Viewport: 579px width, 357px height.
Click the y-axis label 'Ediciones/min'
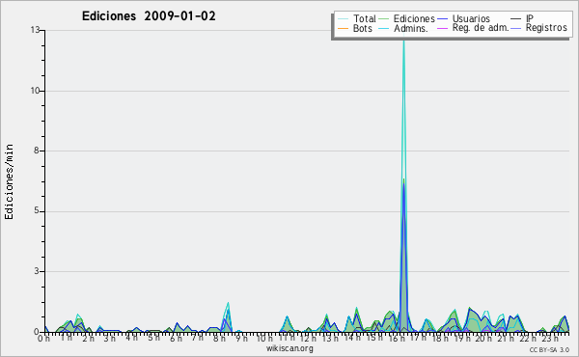(9, 181)
